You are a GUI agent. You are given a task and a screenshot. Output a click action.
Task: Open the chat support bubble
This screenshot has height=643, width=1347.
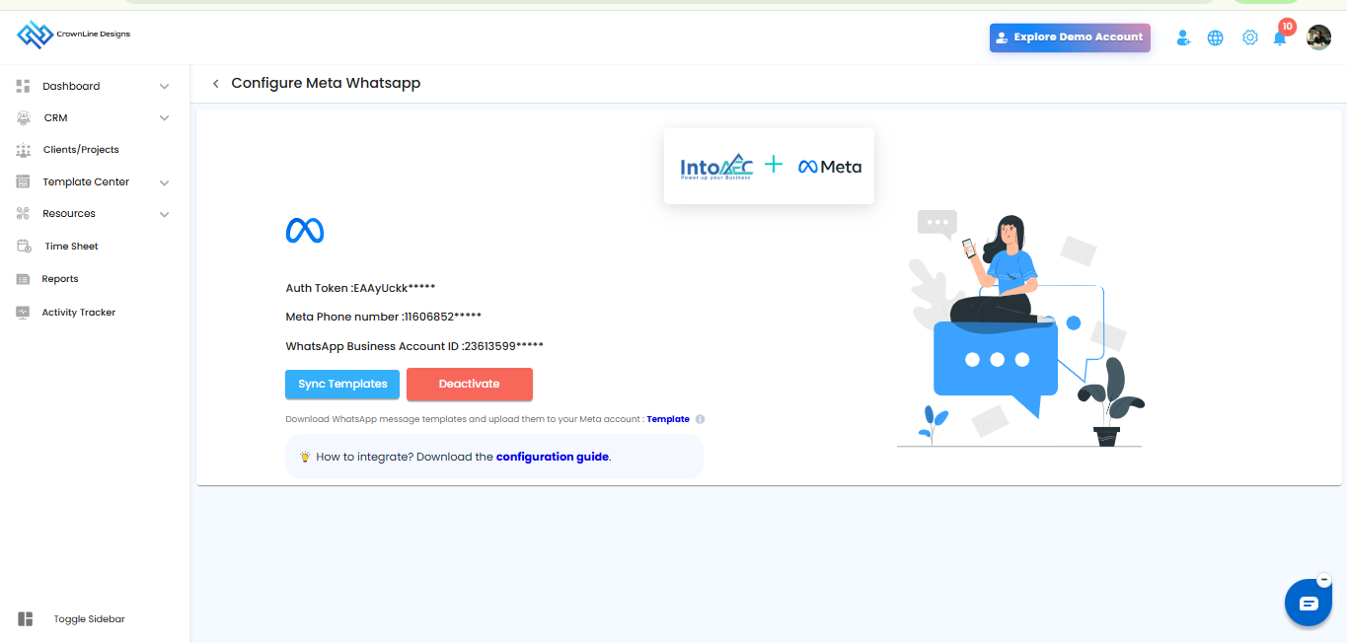pyautogui.click(x=1309, y=603)
